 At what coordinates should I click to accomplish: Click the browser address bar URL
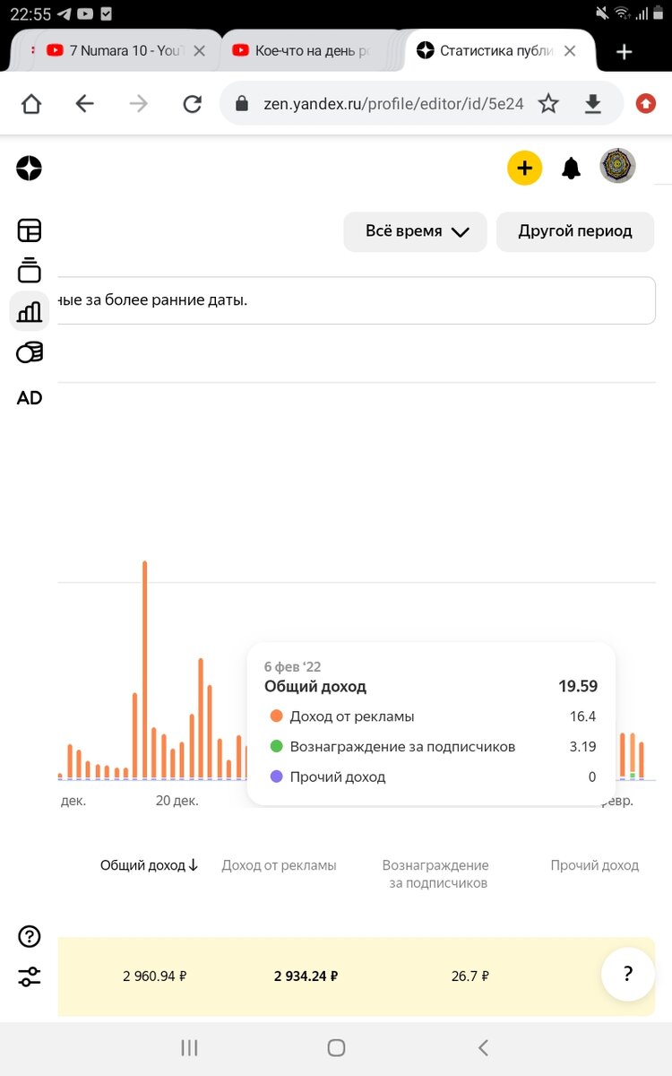coord(392,104)
